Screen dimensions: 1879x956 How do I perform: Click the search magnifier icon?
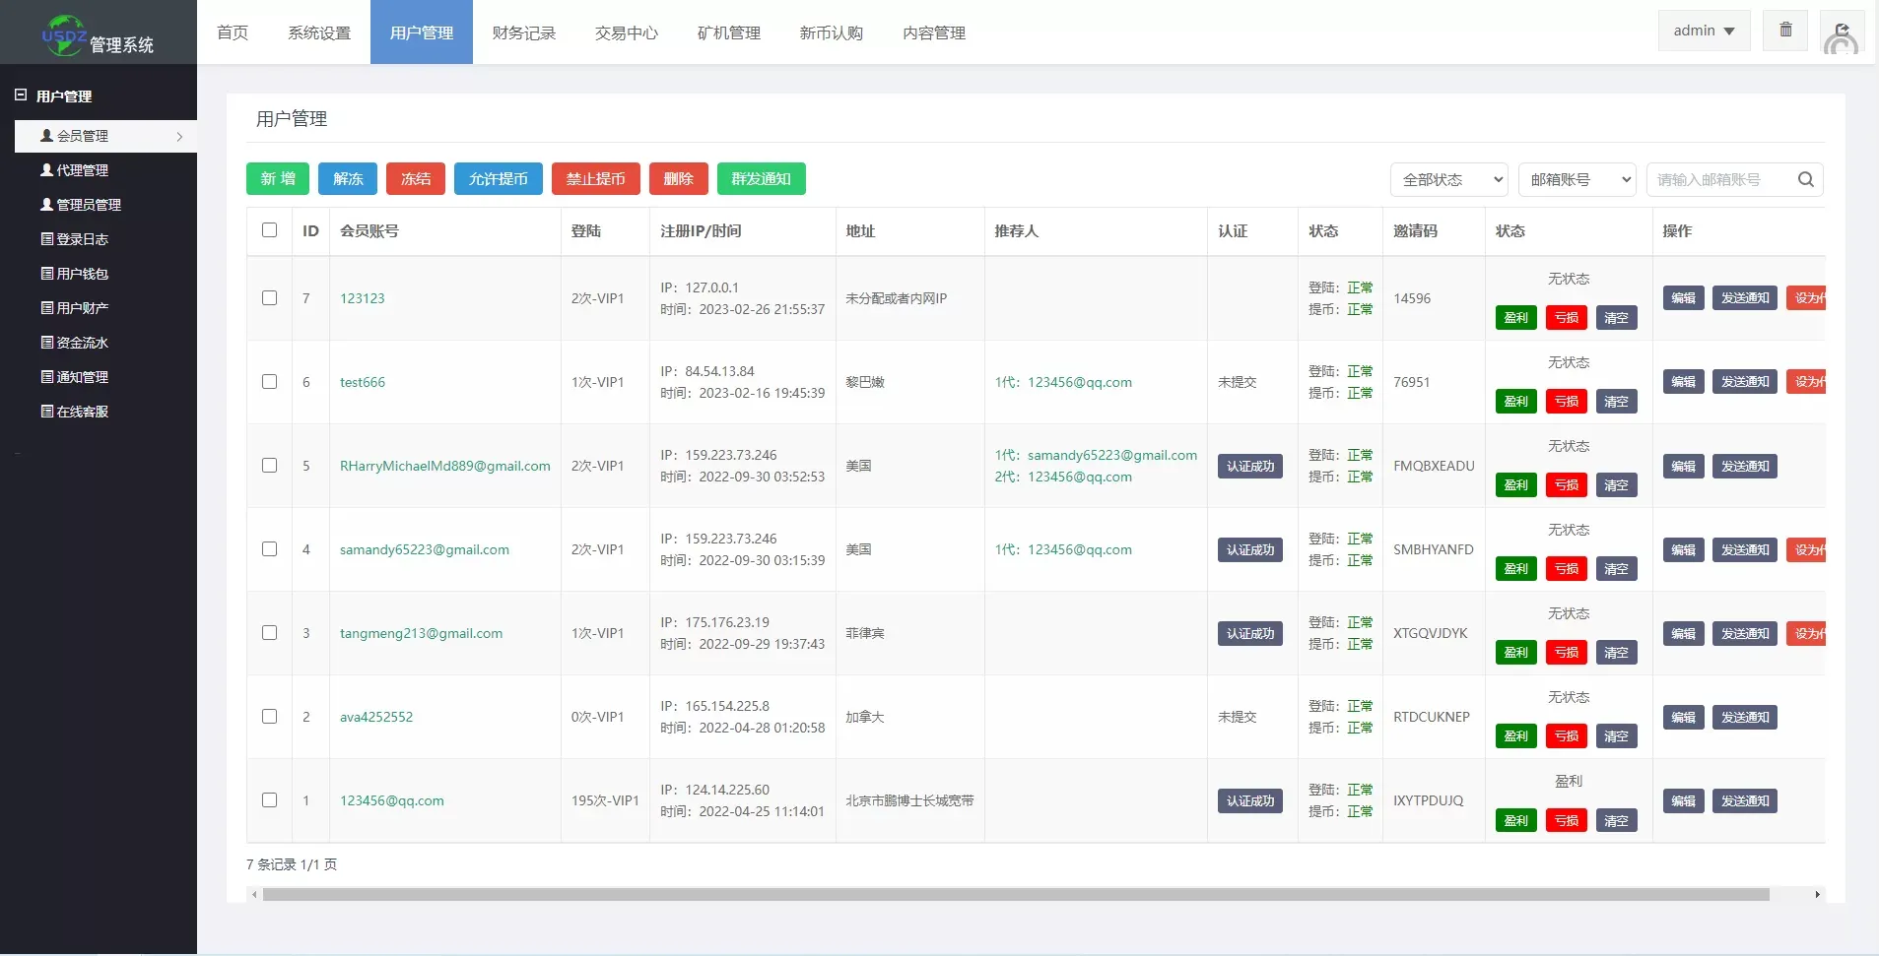click(1805, 179)
